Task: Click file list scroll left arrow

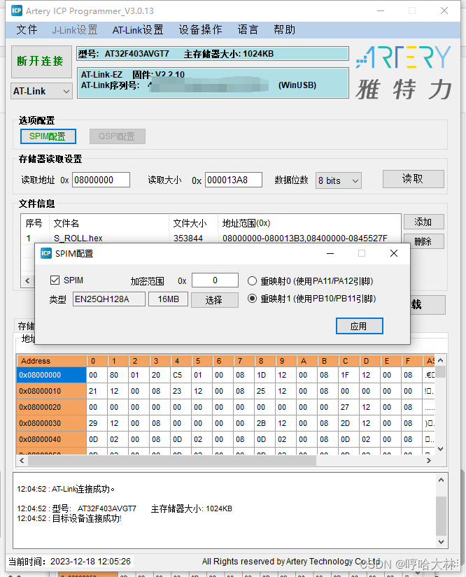Action: pos(27,280)
